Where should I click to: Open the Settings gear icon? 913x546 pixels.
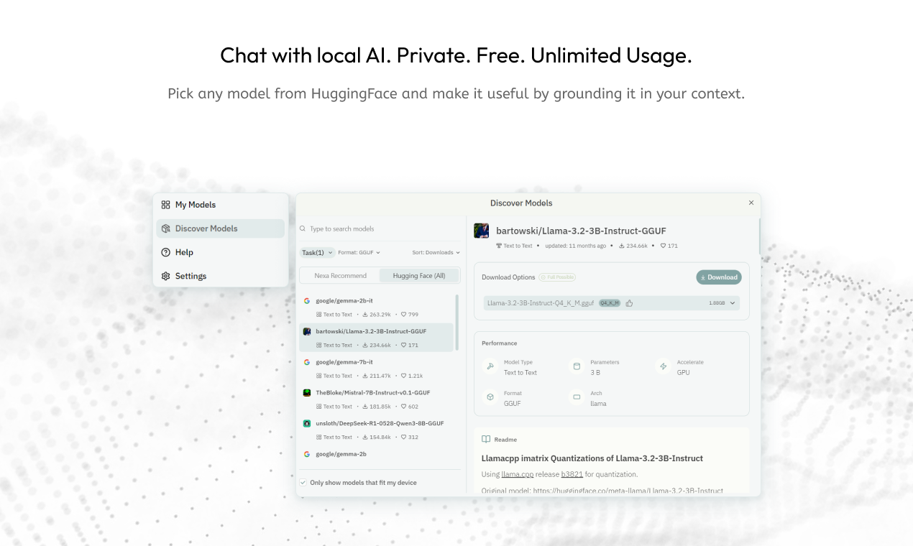pos(166,276)
